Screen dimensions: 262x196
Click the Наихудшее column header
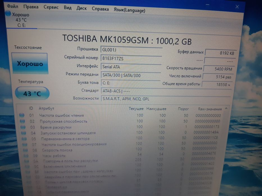pos(156,109)
